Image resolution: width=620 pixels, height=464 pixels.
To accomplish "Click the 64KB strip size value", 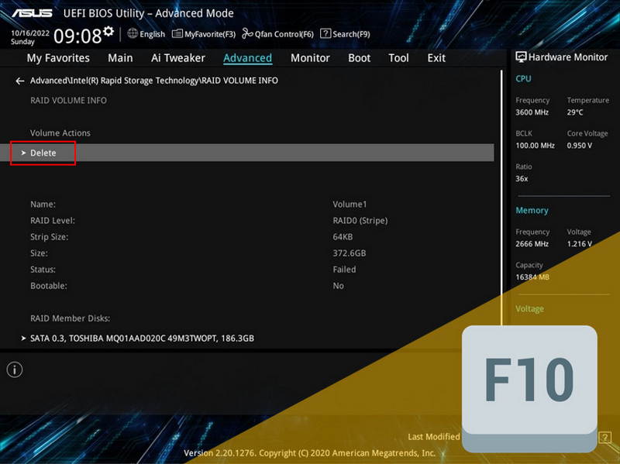I will point(343,237).
